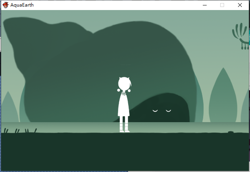Click the white girl character
The image size is (250, 172).
(124, 105)
